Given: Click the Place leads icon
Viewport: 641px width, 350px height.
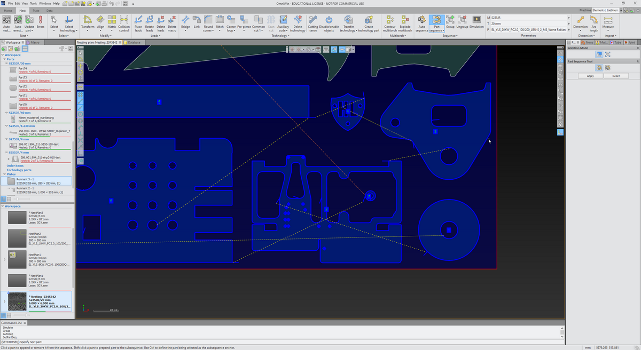Looking at the screenshot, I should click(138, 19).
